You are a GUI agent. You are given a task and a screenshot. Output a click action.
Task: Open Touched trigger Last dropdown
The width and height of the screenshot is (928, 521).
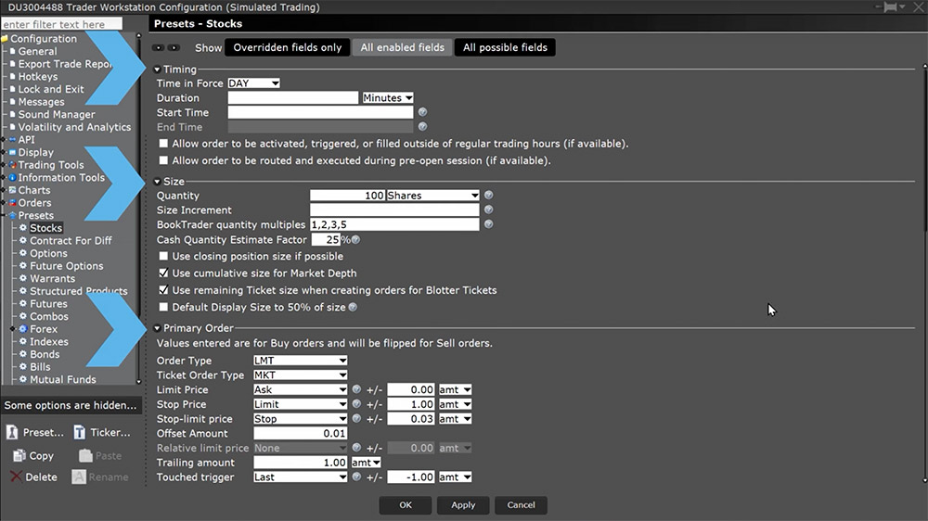[x=300, y=477]
